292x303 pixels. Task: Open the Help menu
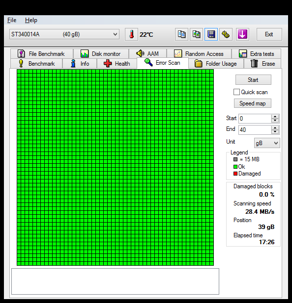31,20
